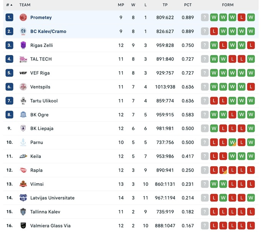
Task: Click the Valmiera Glass Via logo
Action: point(23,225)
